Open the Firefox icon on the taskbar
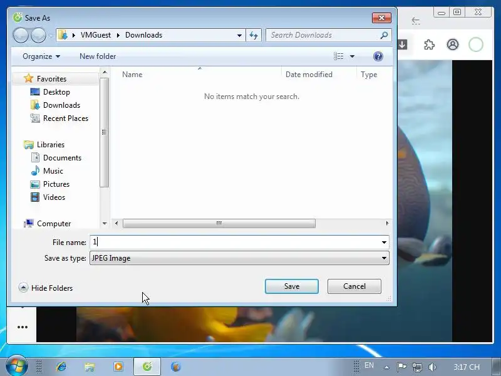The image size is (501, 376). (176, 367)
